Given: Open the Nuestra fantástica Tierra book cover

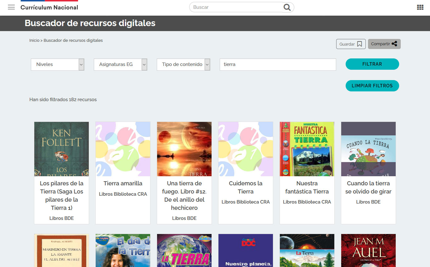Looking at the screenshot, I should (307, 149).
